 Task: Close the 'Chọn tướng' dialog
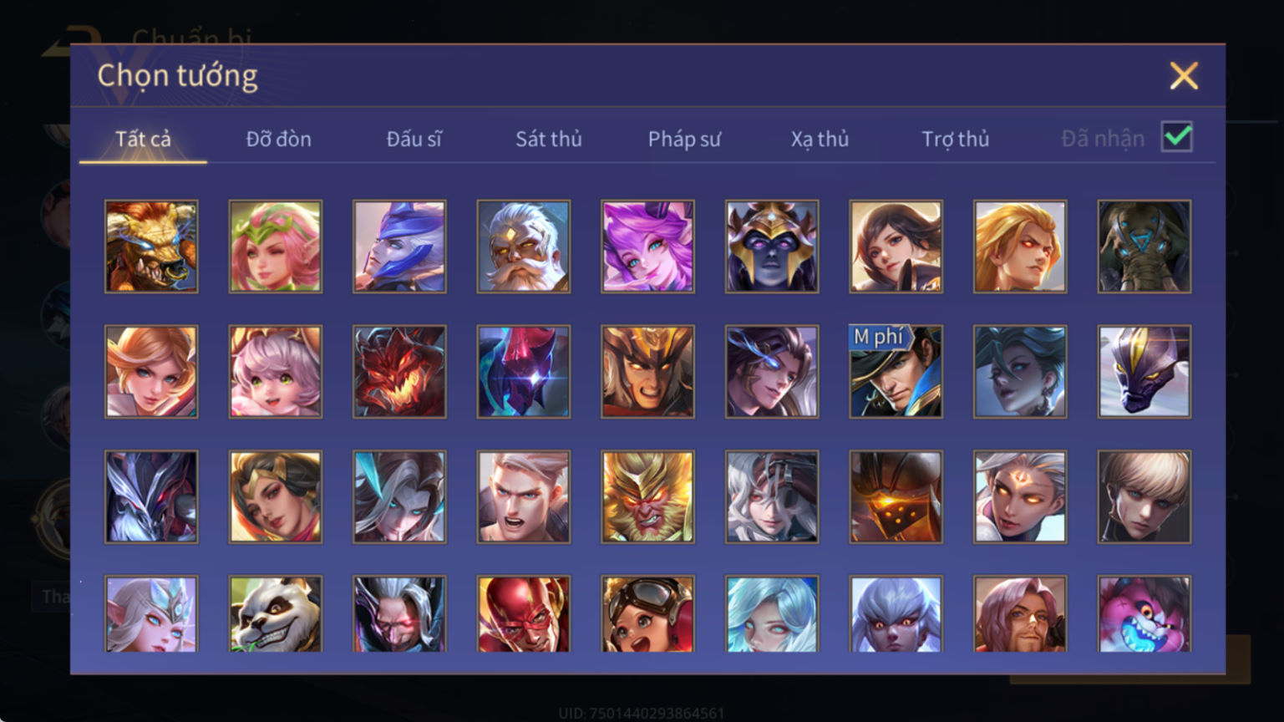[x=1184, y=76]
